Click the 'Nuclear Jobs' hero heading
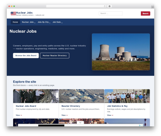This screenshot has height=136, width=161. [23, 31]
